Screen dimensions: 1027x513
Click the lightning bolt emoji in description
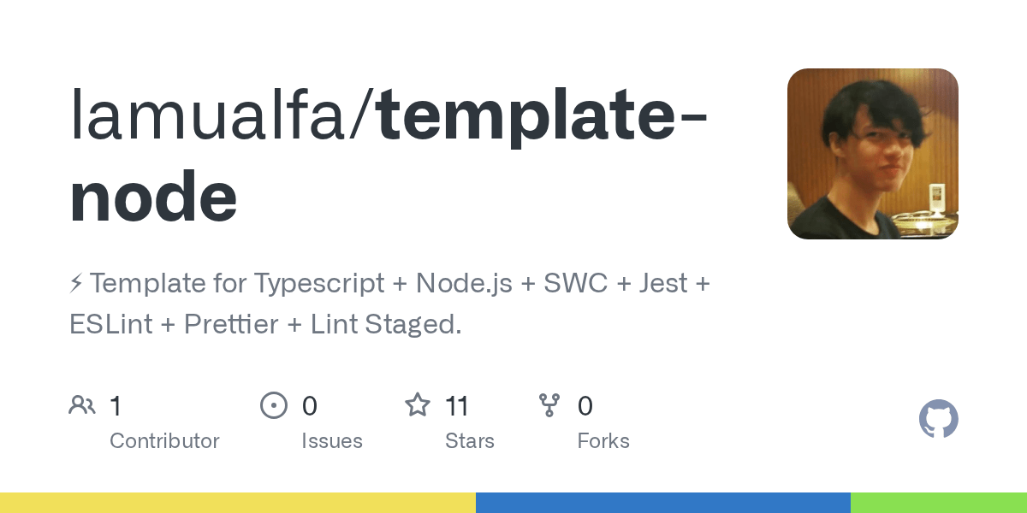click(76, 283)
